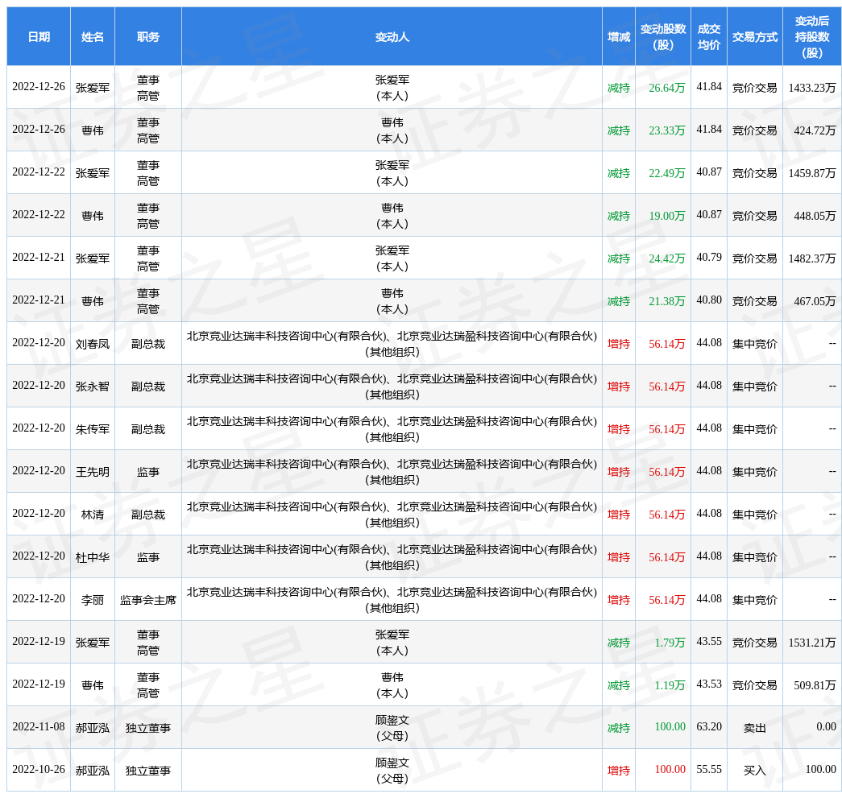
Task: Click holding value 1459.87万
Action: tap(812, 173)
